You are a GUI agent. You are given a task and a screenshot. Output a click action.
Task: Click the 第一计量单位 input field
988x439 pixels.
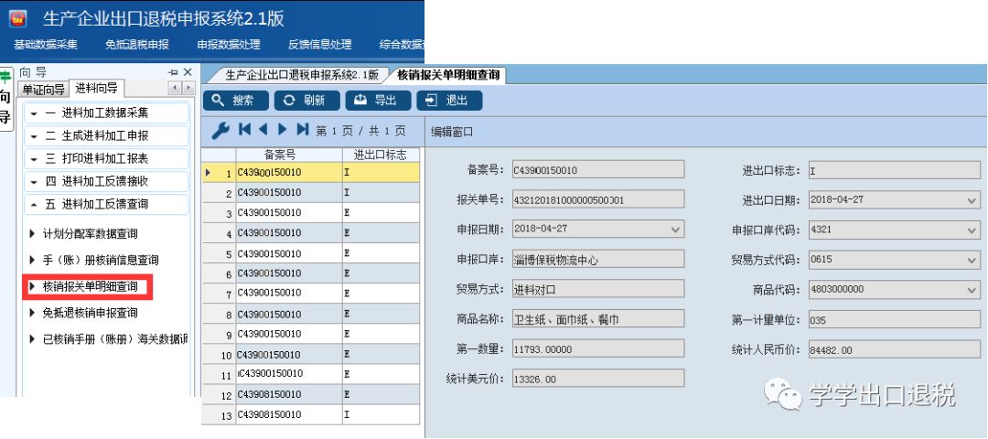coord(894,319)
